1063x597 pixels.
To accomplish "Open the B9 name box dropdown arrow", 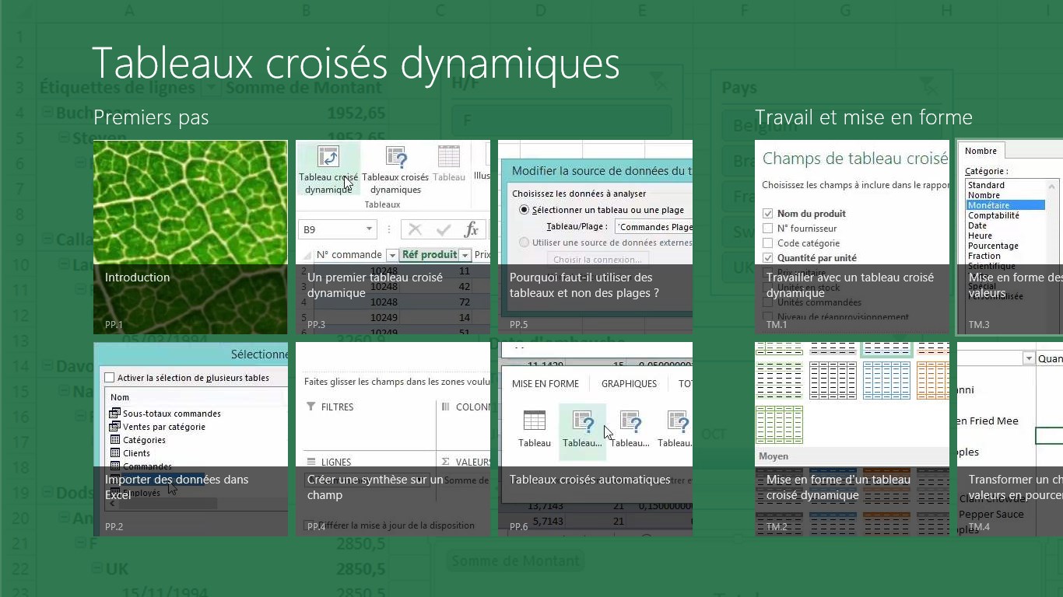I will [369, 229].
